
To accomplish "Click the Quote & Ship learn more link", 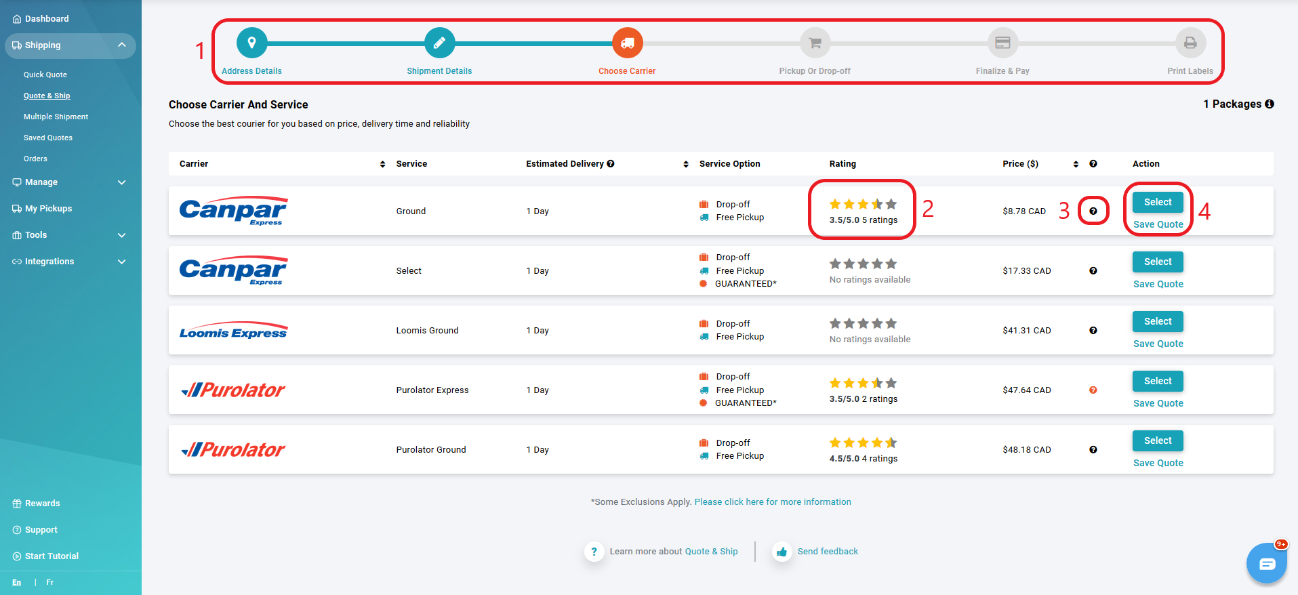I will (x=711, y=552).
